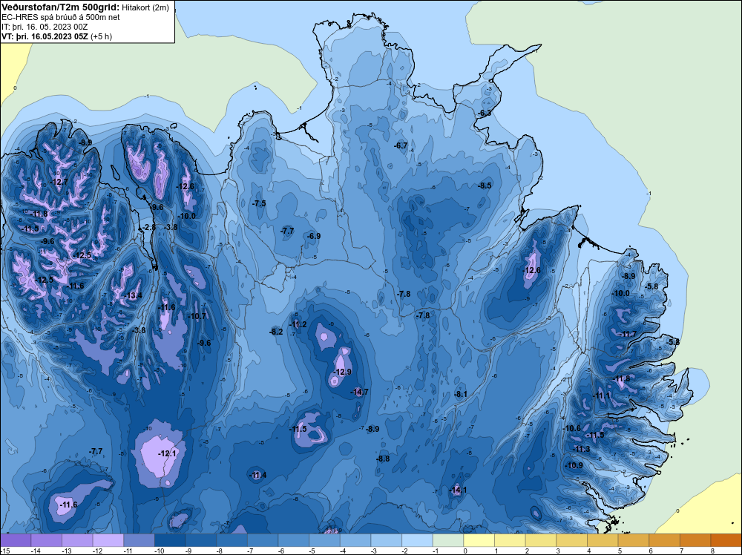
Task: Click the -10.9 temperature value
Action: (574, 465)
